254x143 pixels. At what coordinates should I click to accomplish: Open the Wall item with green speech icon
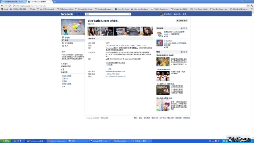pyautogui.click(x=65, y=37)
